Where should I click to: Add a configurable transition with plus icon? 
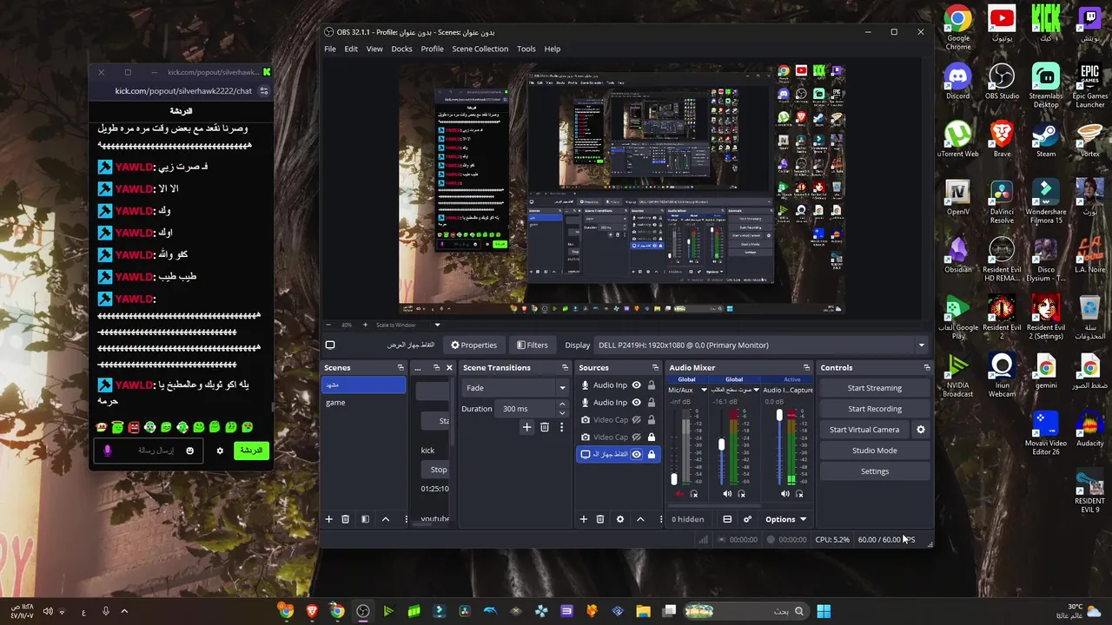point(526,427)
